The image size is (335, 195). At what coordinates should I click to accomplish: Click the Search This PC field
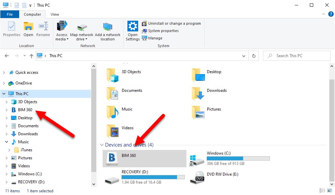click(296, 56)
